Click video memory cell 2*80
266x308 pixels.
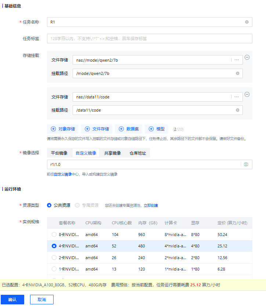click(195, 257)
